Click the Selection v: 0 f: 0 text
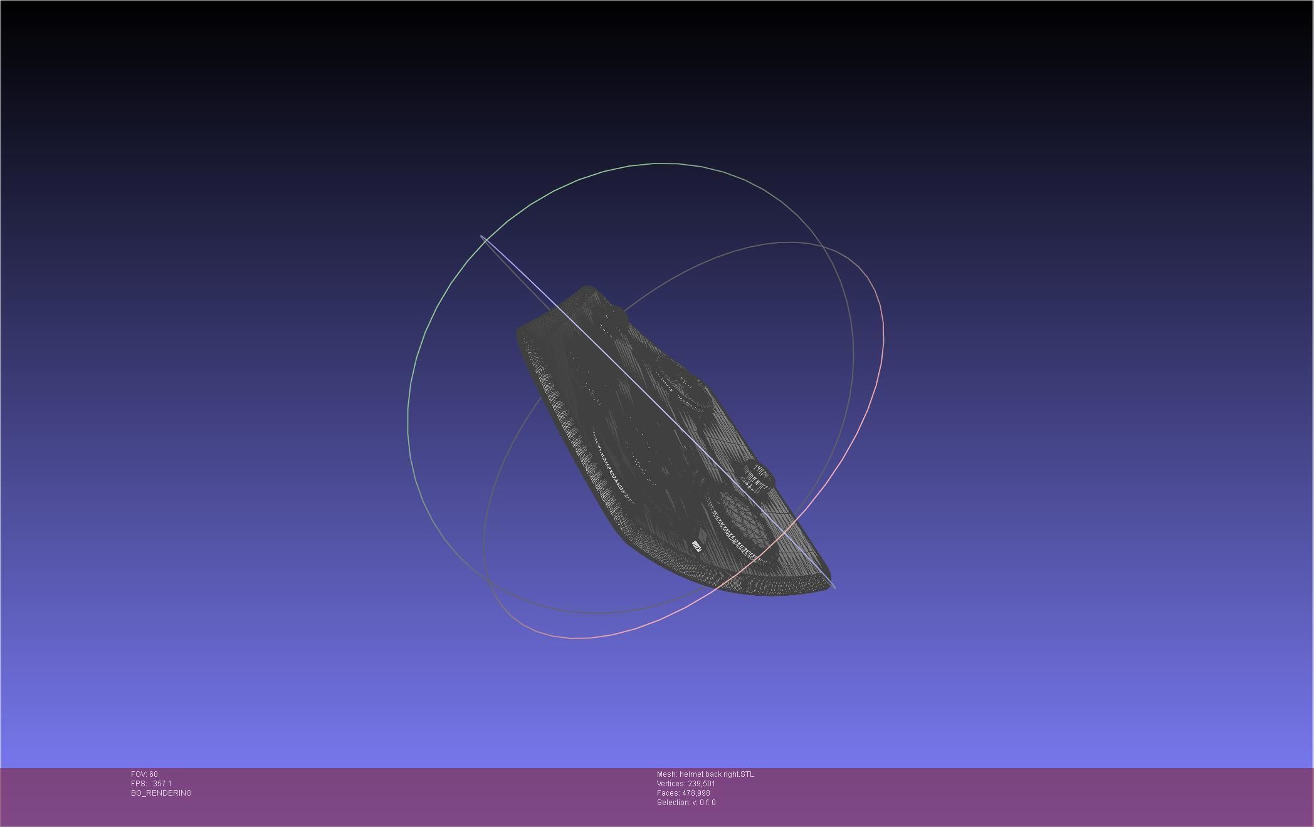The height and width of the screenshot is (827, 1314). [x=686, y=803]
